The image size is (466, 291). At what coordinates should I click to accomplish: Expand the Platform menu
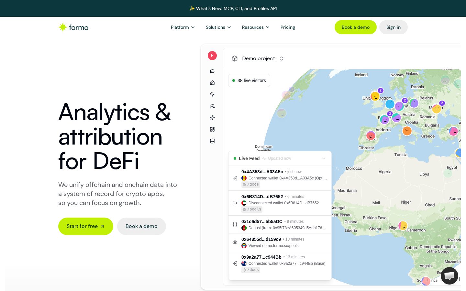tap(183, 27)
